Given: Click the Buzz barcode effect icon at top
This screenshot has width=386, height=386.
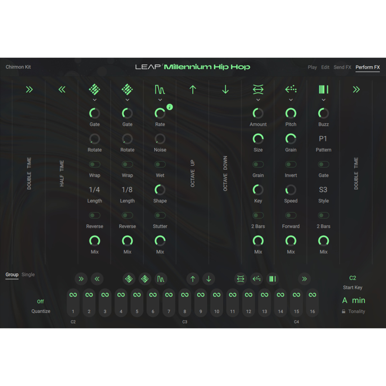Looking at the screenshot, I should pos(323,89).
